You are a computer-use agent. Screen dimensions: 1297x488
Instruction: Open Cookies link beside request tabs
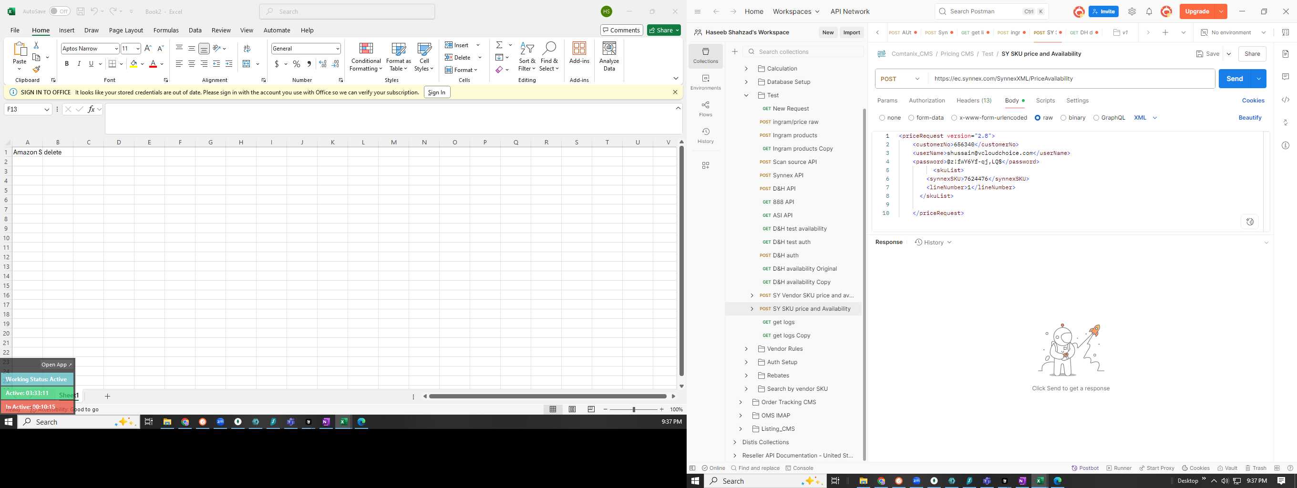[x=1253, y=101]
